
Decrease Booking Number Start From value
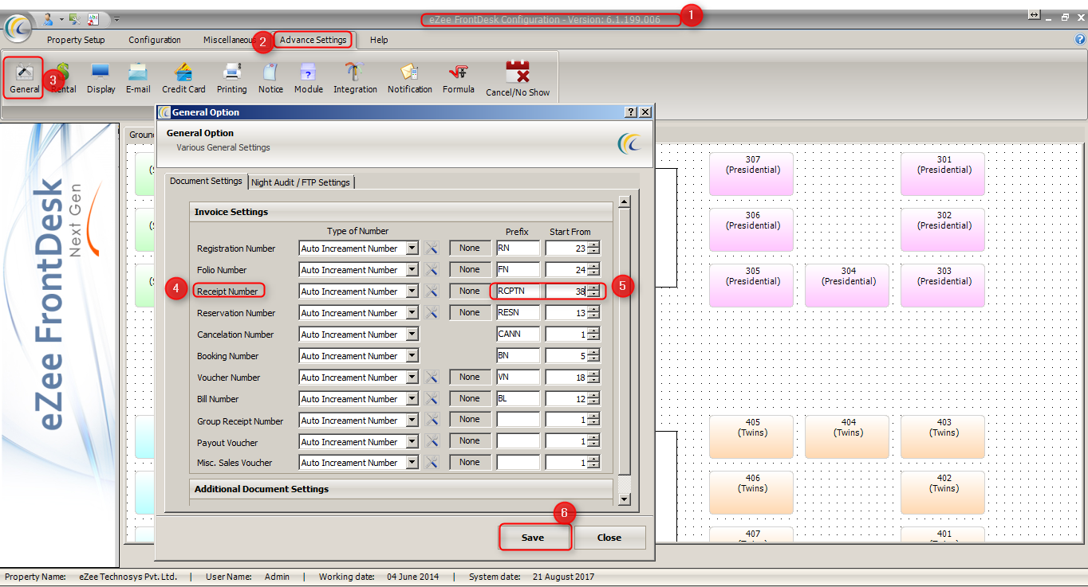coord(593,359)
